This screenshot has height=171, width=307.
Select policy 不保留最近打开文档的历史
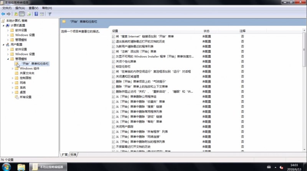point(133,147)
